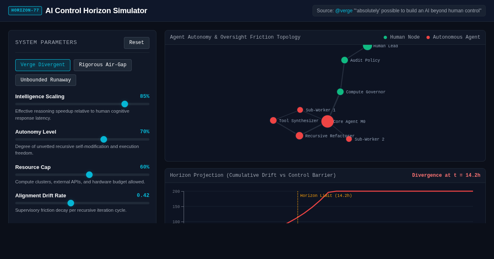The image size is (494, 259).
Task: Click the 0.42 Alignment Drift Rate value
Action: tap(143, 195)
